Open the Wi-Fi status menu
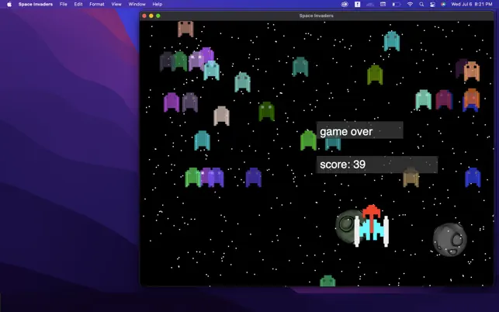The height and width of the screenshot is (312, 499). tap(410, 4)
